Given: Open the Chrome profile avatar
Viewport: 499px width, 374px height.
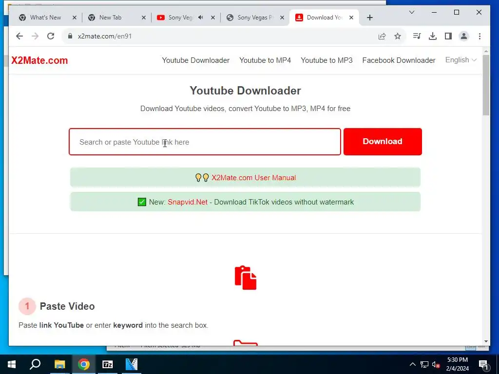Looking at the screenshot, I should coord(464,36).
